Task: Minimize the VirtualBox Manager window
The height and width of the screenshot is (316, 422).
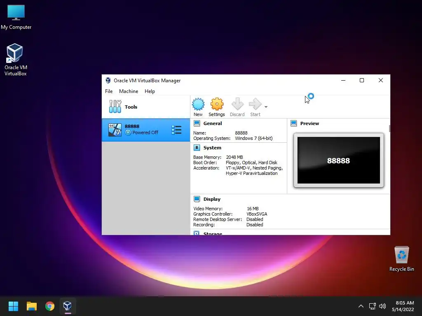Action: [x=343, y=80]
